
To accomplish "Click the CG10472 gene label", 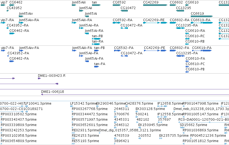I will tap(128, 8).
